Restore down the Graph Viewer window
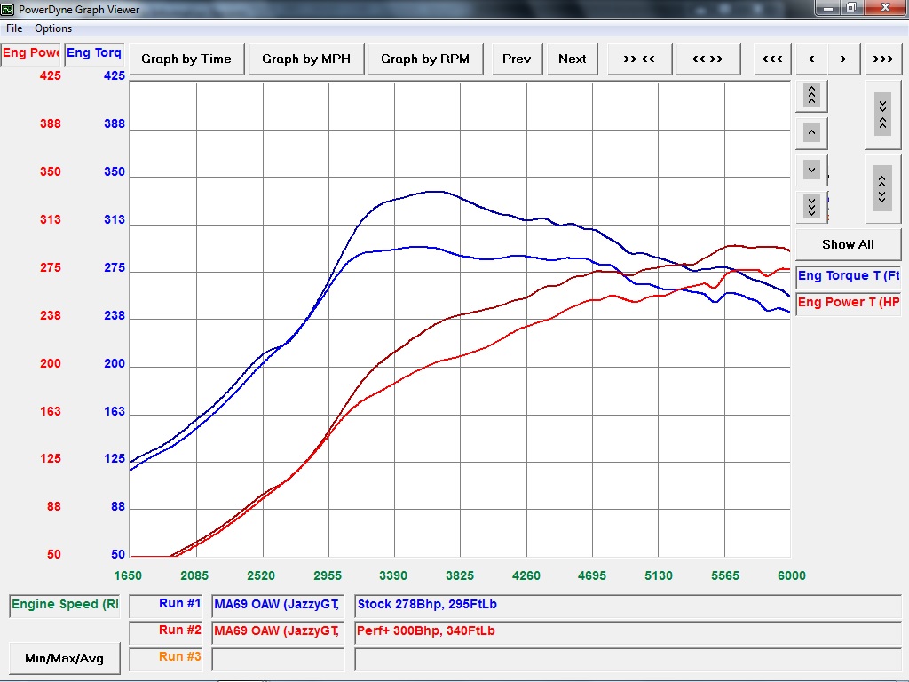This screenshot has height=682, width=909. 851,7
